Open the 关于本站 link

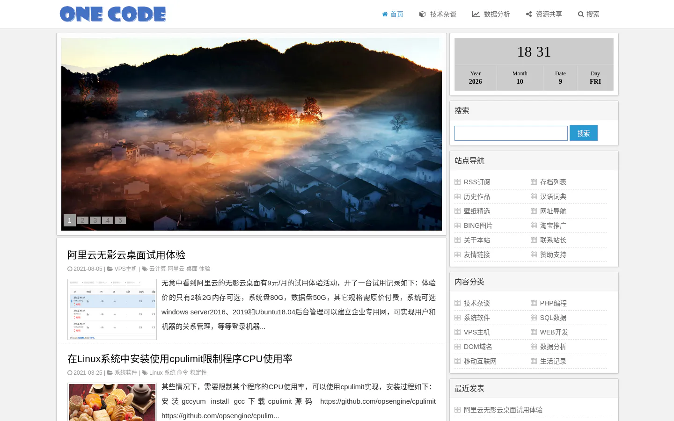477,240
